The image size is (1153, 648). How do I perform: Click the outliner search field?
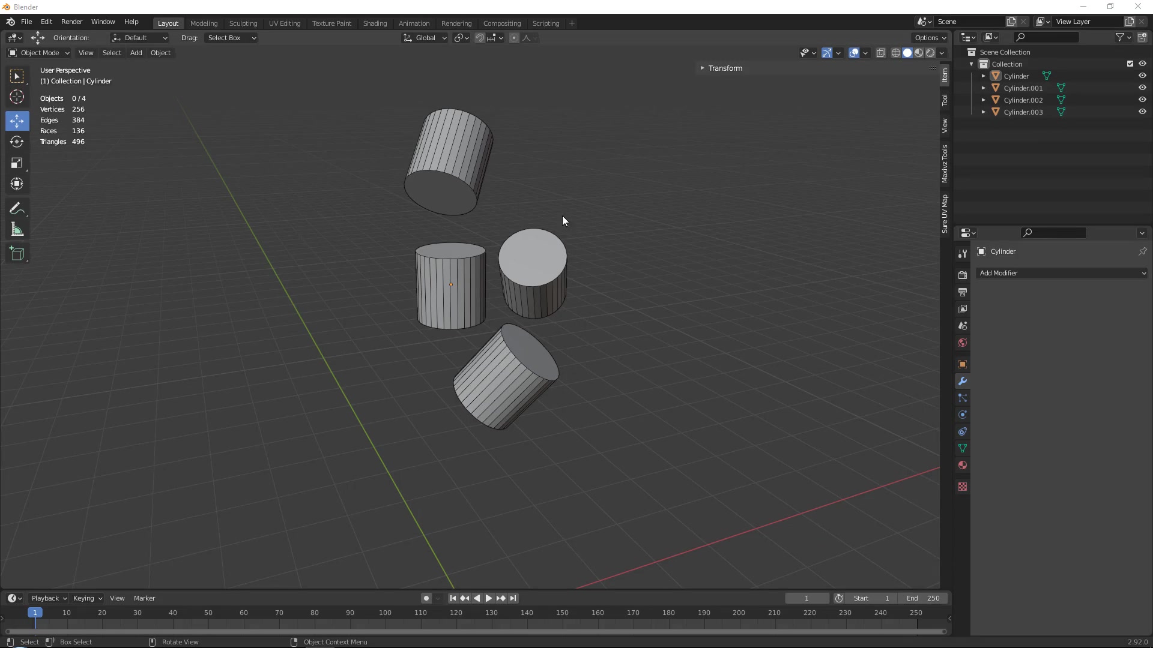click(x=1046, y=37)
